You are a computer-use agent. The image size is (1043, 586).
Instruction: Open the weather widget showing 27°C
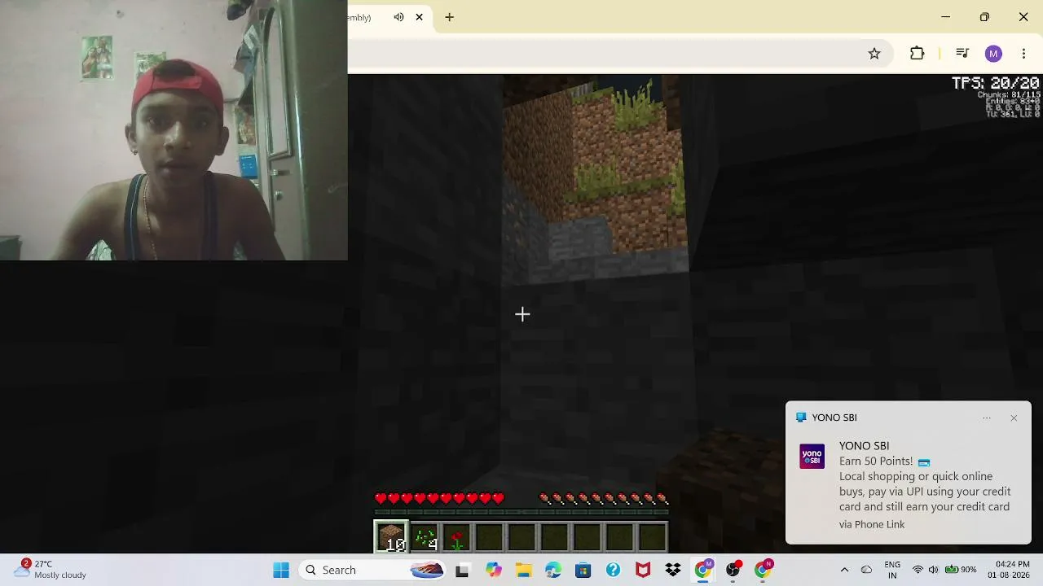tap(51, 570)
